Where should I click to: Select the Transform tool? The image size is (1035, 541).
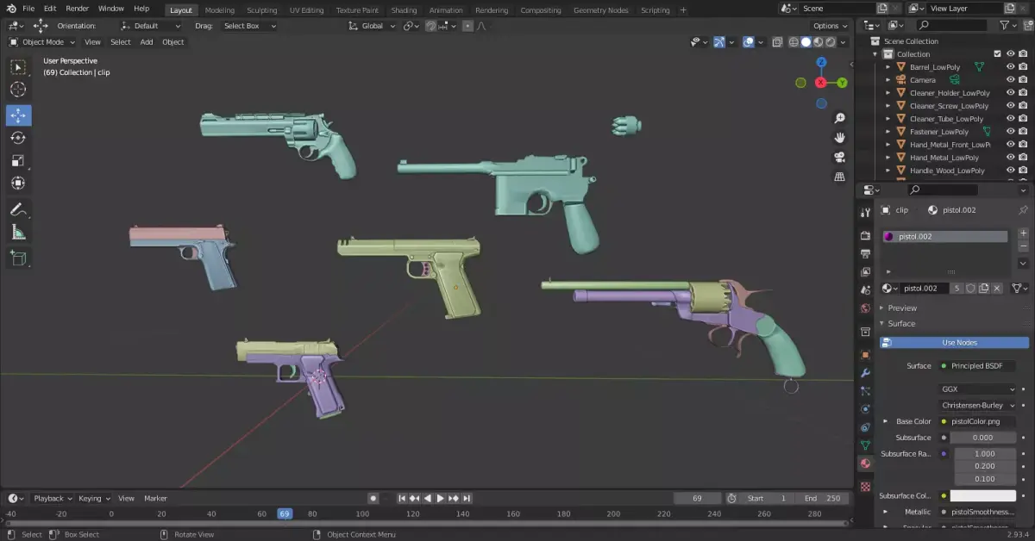(x=18, y=183)
